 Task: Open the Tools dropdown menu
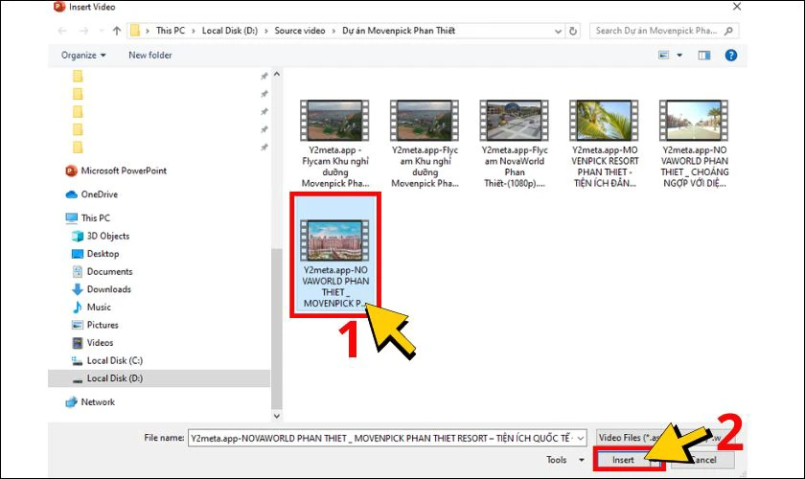(564, 460)
